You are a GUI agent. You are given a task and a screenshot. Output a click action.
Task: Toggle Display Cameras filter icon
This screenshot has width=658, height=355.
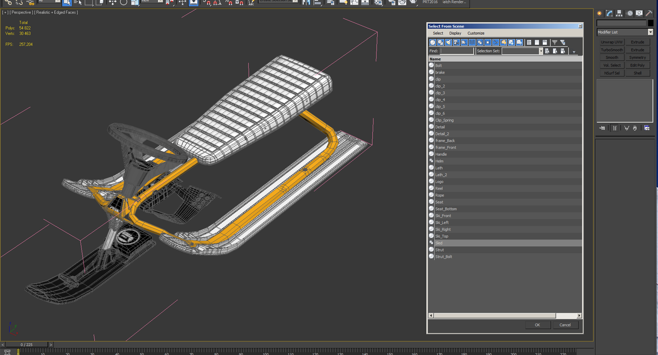(x=456, y=43)
